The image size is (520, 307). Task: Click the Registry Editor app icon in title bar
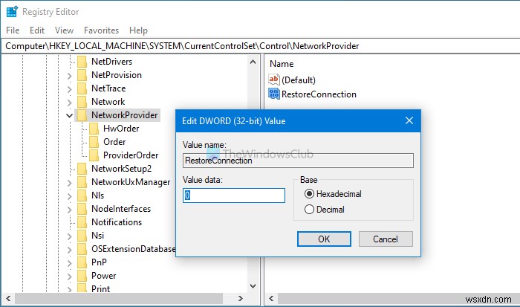pos(11,11)
